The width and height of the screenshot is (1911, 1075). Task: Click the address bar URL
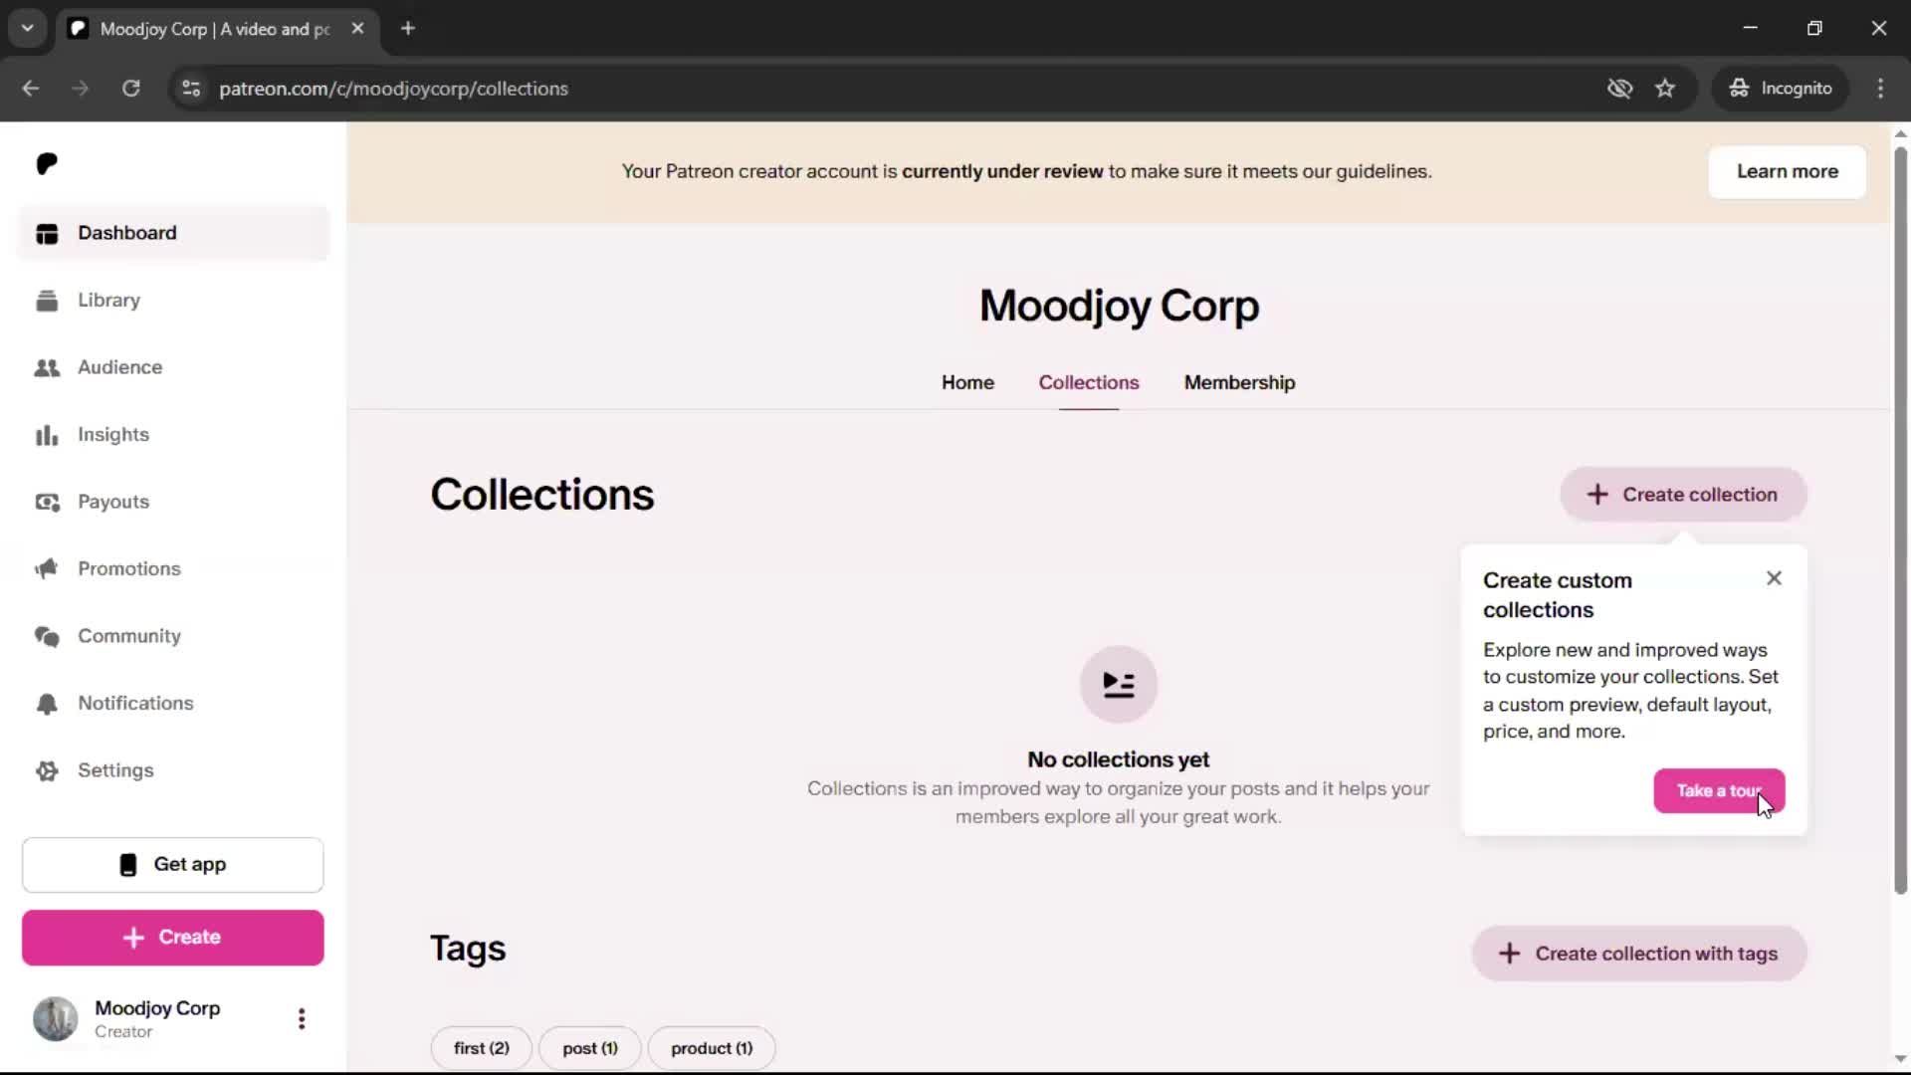coord(394,89)
